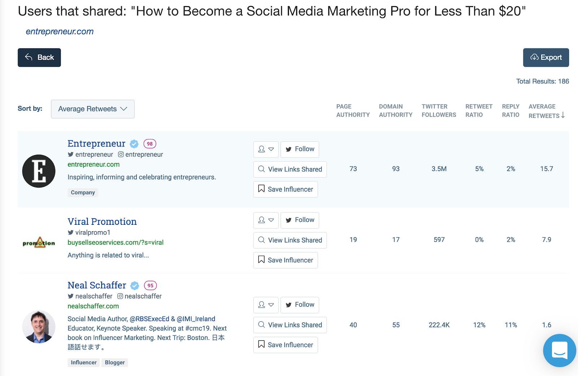Sort by Twitter Followers column header
Image resolution: width=578 pixels, height=376 pixels.
[439, 111]
